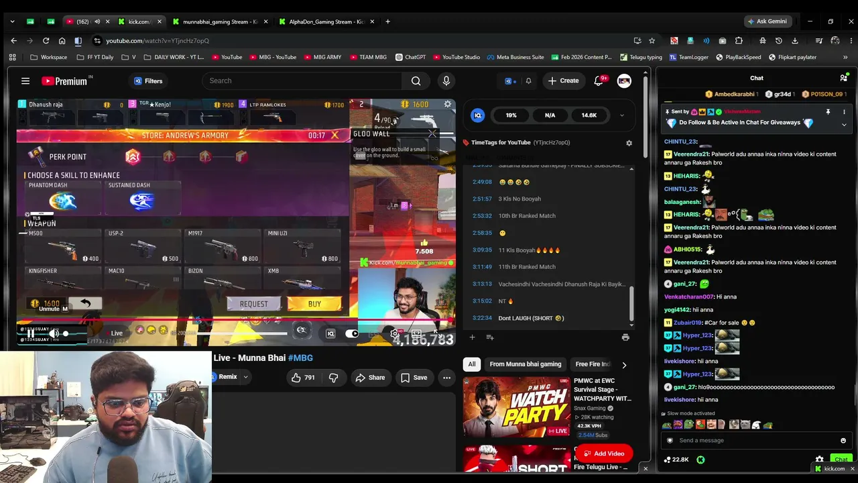
Task: Open pinned message three-dot options
Action: pyautogui.click(x=844, y=112)
